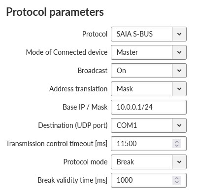This screenshot has width=197, height=196.
Task: Open Protocol mode dropdown showing Break
Action: [149, 162]
